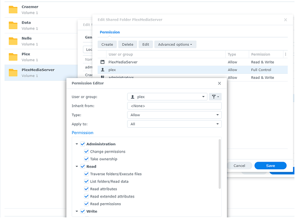Select the plex Full Control row
296x219 pixels.
[x=192, y=70]
